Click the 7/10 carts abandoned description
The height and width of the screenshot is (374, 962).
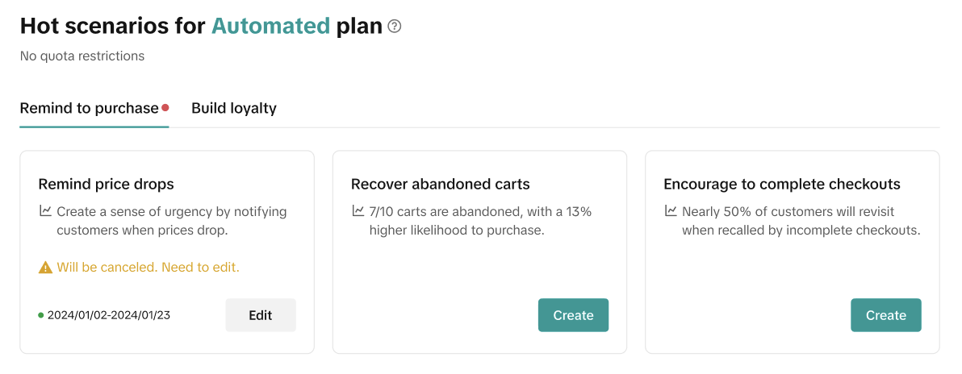click(x=480, y=212)
